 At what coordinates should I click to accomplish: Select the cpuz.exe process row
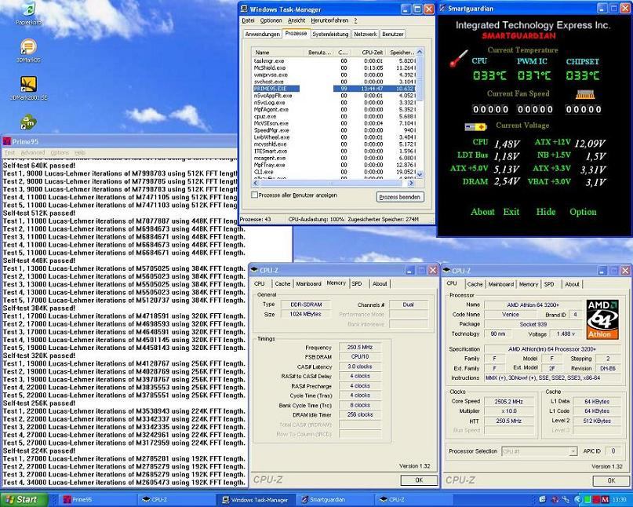pyautogui.click(x=334, y=116)
